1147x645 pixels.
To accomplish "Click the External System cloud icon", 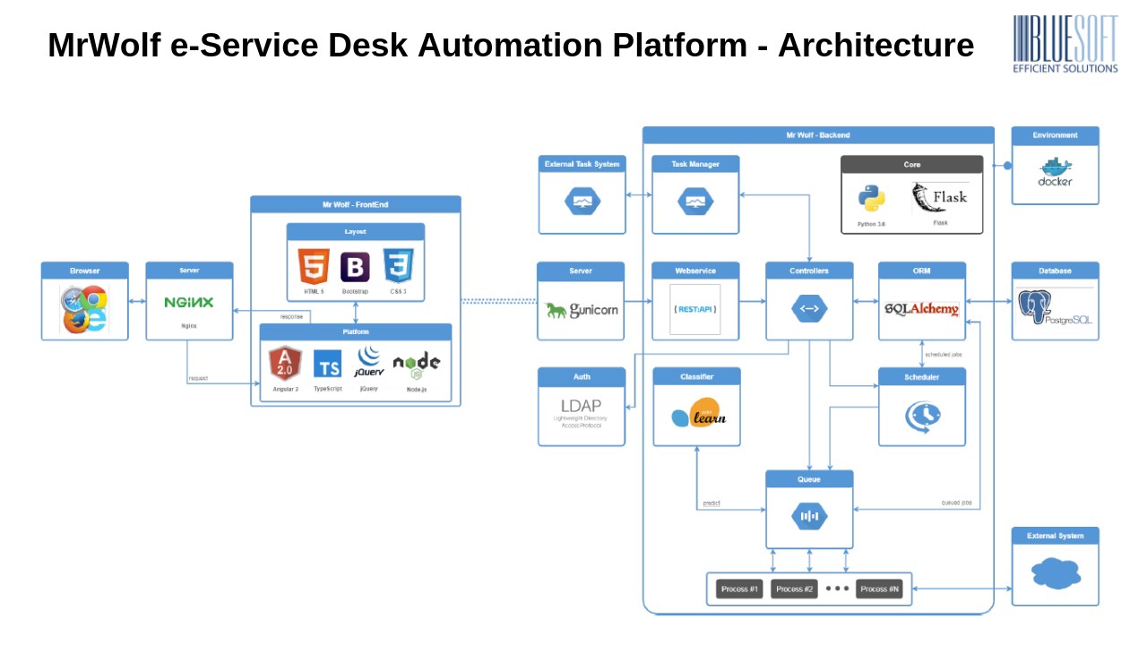I will coord(1056,573).
